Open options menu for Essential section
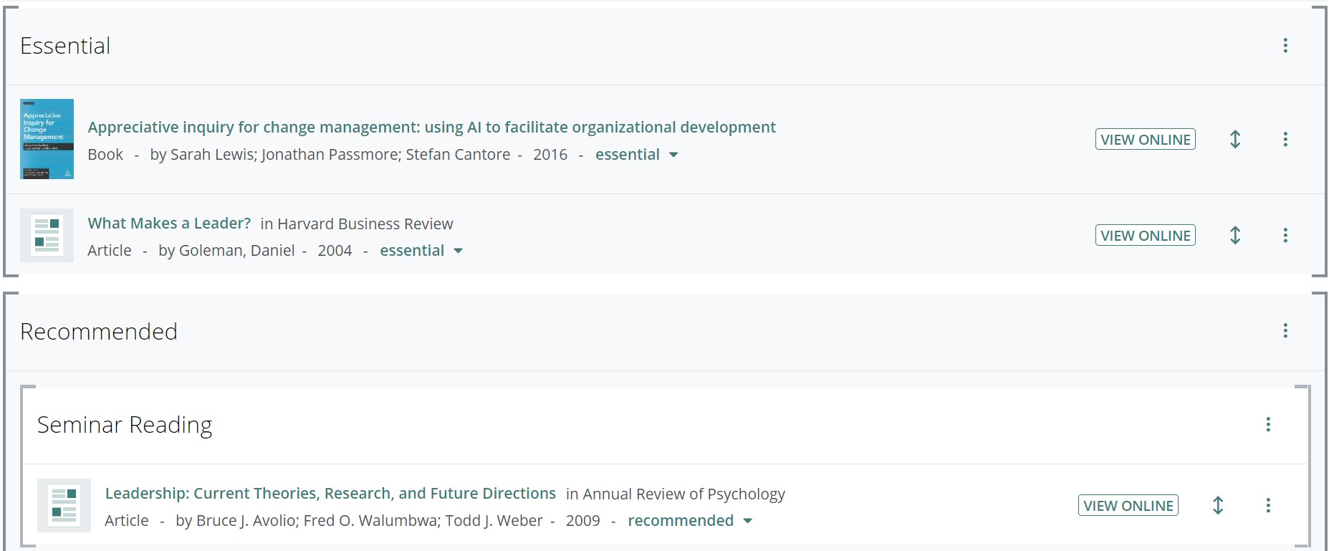This screenshot has height=551, width=1329. point(1285,46)
